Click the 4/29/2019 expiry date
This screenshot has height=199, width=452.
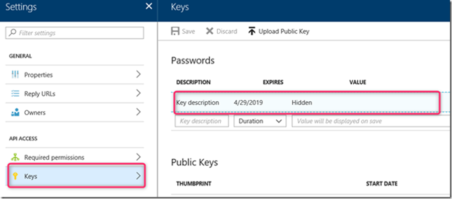click(248, 103)
